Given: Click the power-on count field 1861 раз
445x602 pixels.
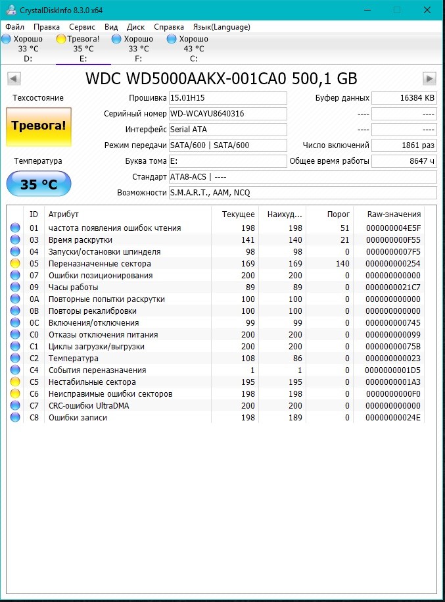Looking at the screenshot, I should (x=404, y=145).
